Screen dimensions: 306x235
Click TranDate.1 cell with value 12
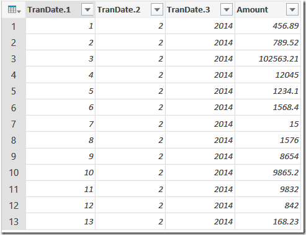[60, 205]
